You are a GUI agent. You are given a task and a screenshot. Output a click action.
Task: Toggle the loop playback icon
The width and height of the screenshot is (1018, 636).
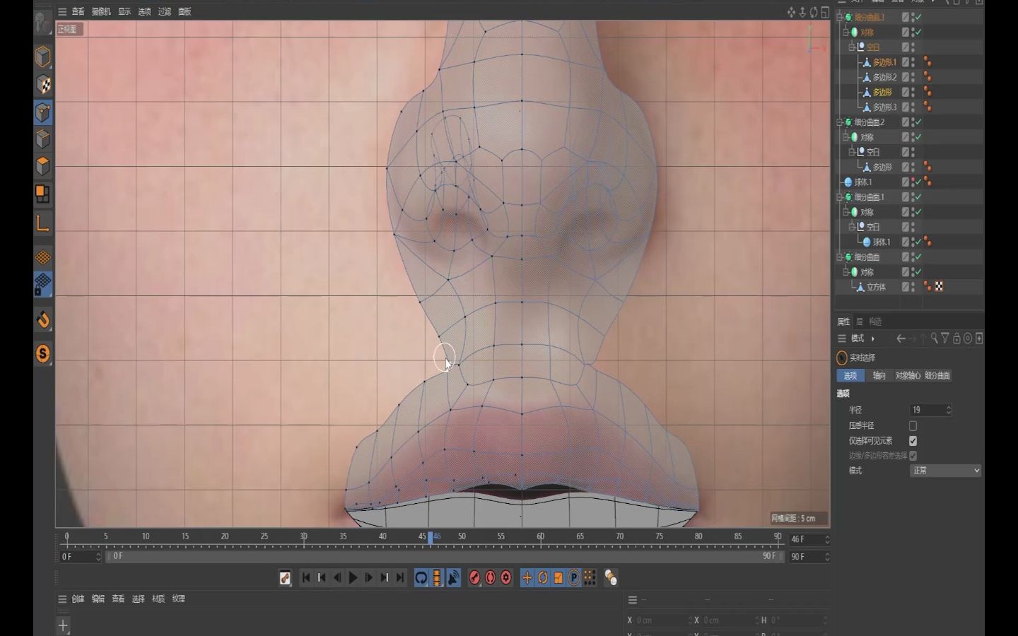click(x=421, y=578)
